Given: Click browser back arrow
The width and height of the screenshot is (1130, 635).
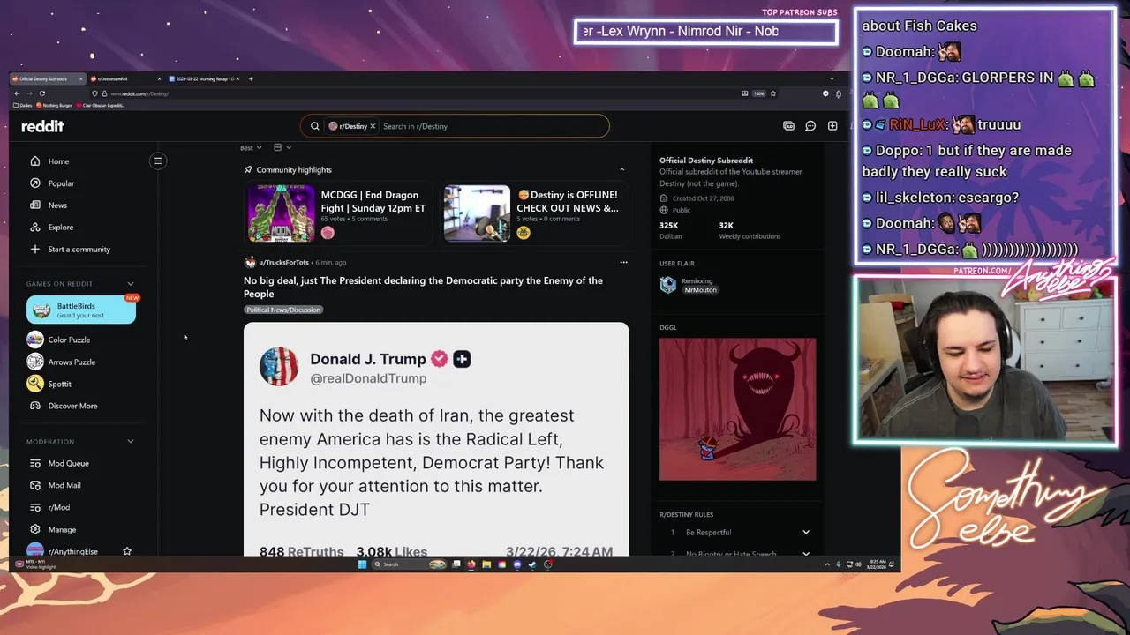Looking at the screenshot, I should [17, 93].
